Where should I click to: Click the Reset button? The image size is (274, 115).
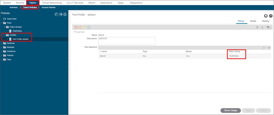coord(248,110)
